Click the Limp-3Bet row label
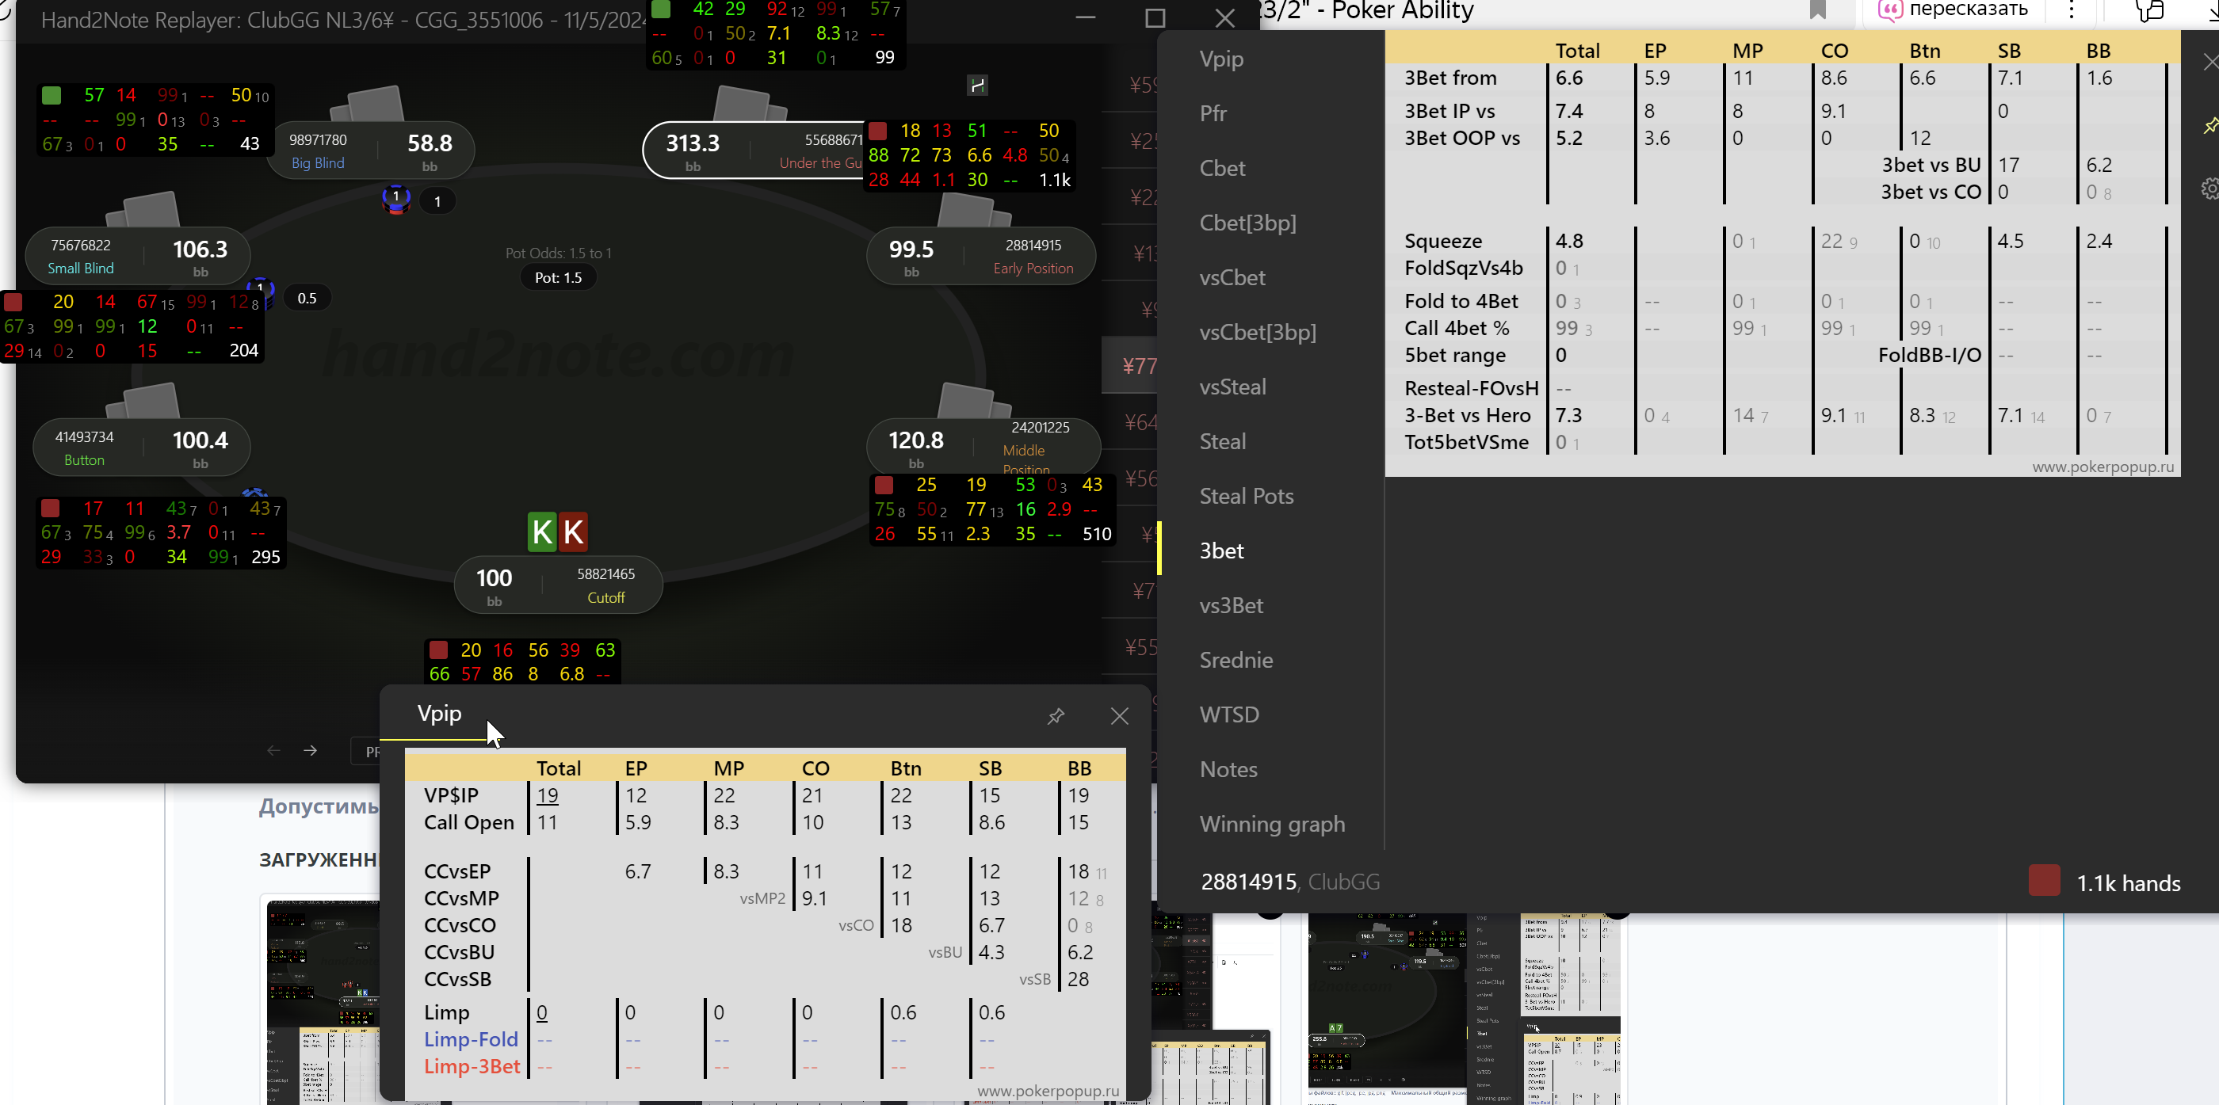The height and width of the screenshot is (1105, 2219). tap(472, 1067)
